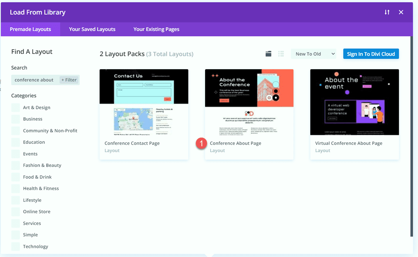The height and width of the screenshot is (257, 418).
Task: Open the Your Existing Pages tab
Action: pos(156,29)
